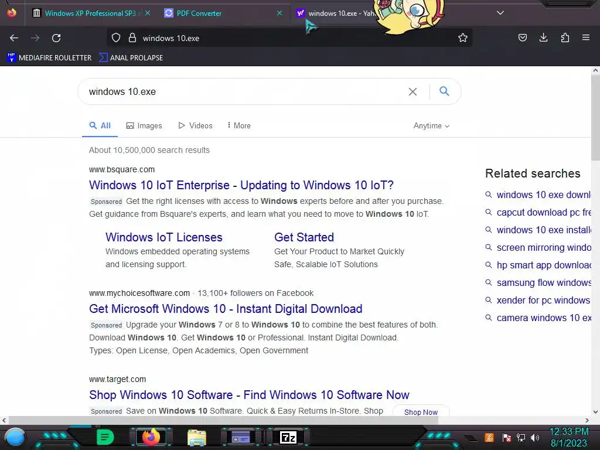Open the second bookmark with sigma icon
Viewport: 600px width, 450px height.
click(x=131, y=58)
